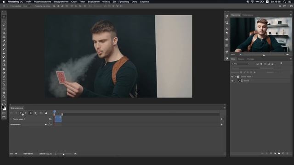Go to the first frame in timeline
Screen dimensions: 294x165
click(11, 113)
